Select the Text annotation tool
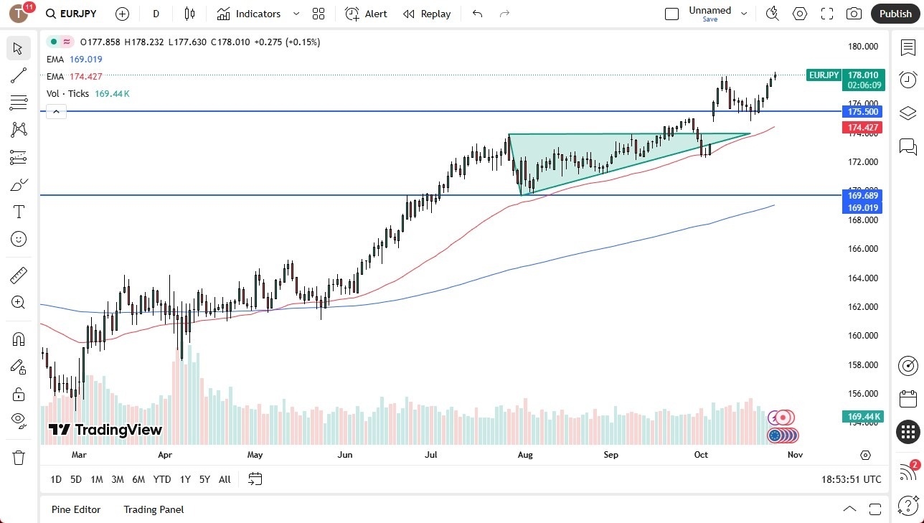The image size is (924, 523). [x=18, y=211]
